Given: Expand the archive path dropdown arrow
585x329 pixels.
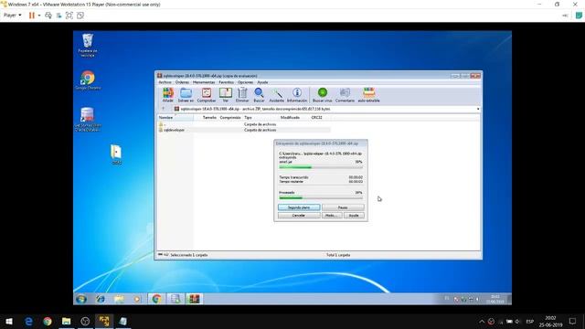Looking at the screenshot, I should (478, 109).
